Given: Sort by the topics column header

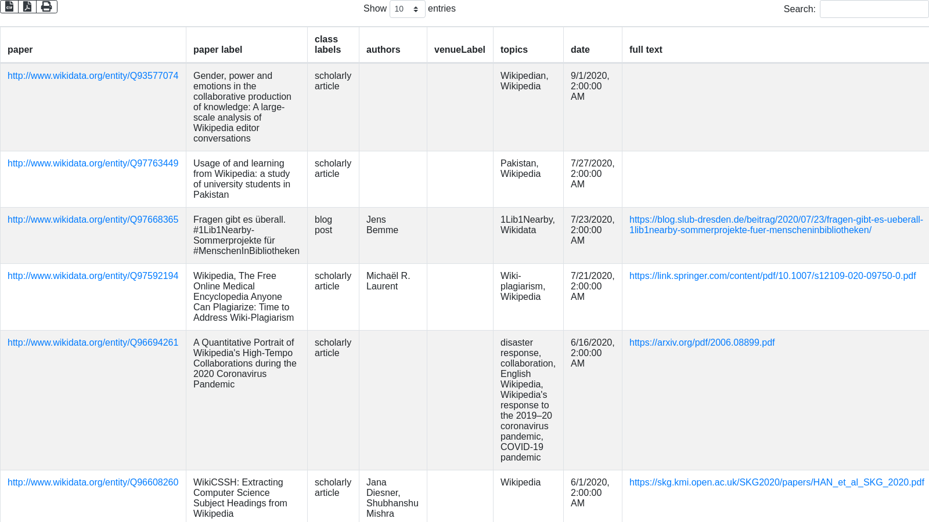Looking at the screenshot, I should coord(514,50).
